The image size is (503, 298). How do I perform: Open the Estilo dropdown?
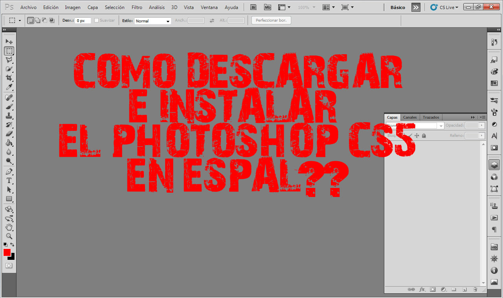pos(153,21)
